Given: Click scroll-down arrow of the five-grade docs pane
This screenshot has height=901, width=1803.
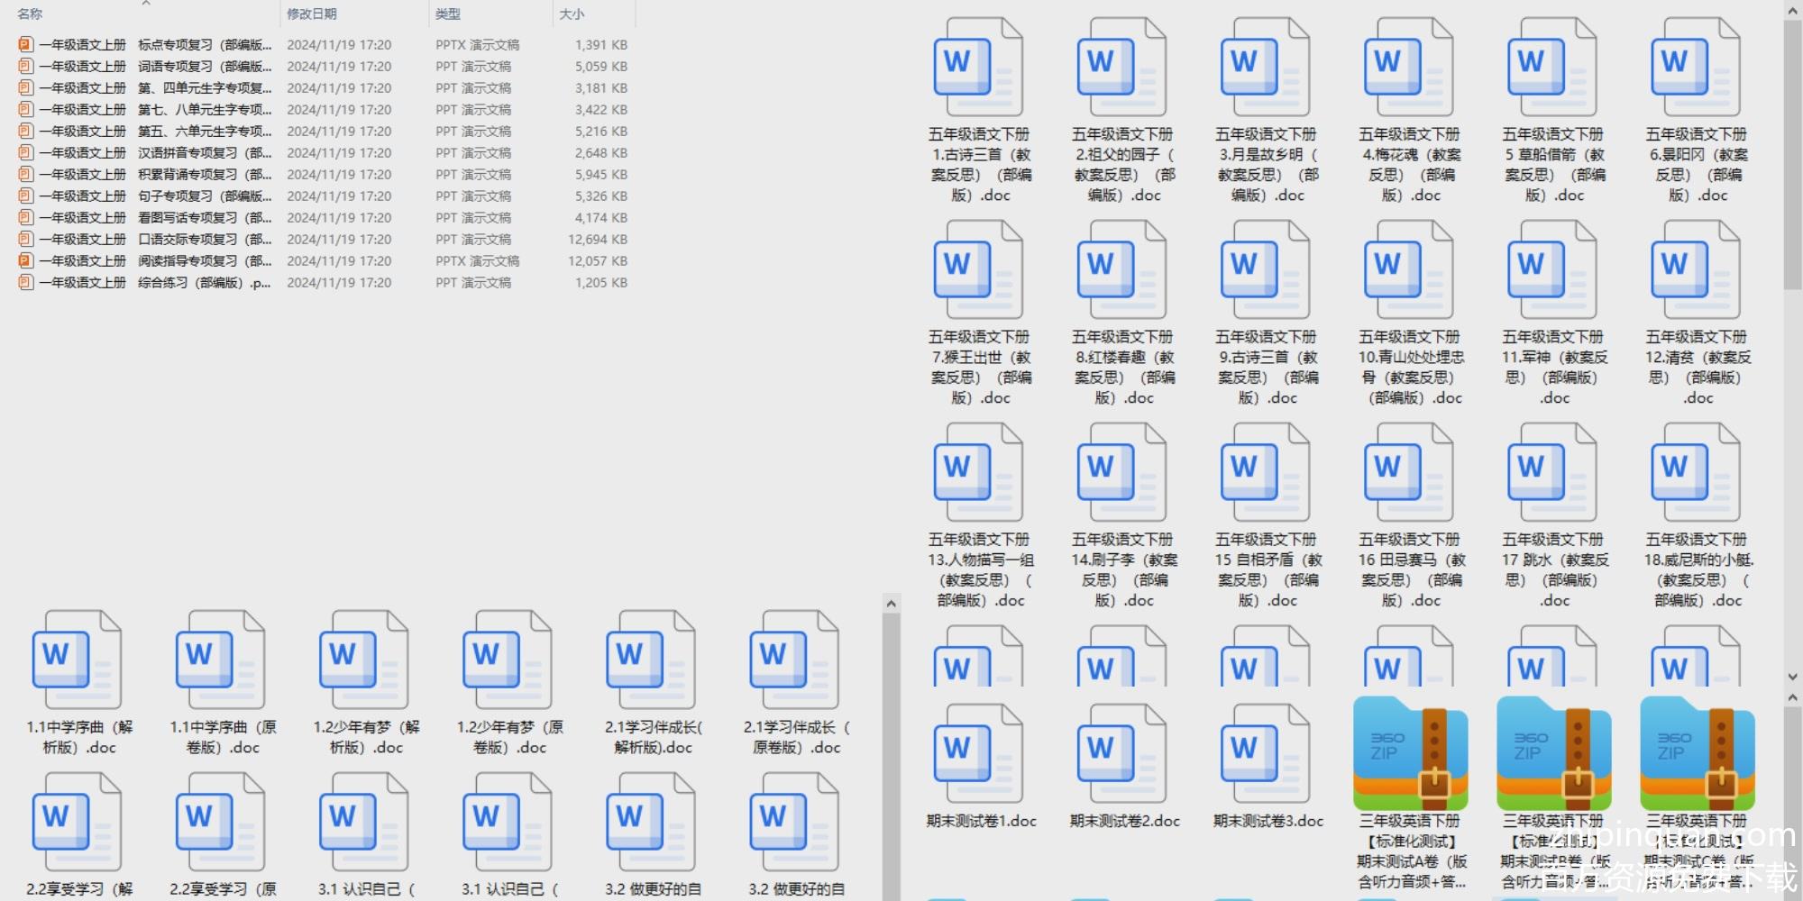Looking at the screenshot, I should tap(1792, 677).
